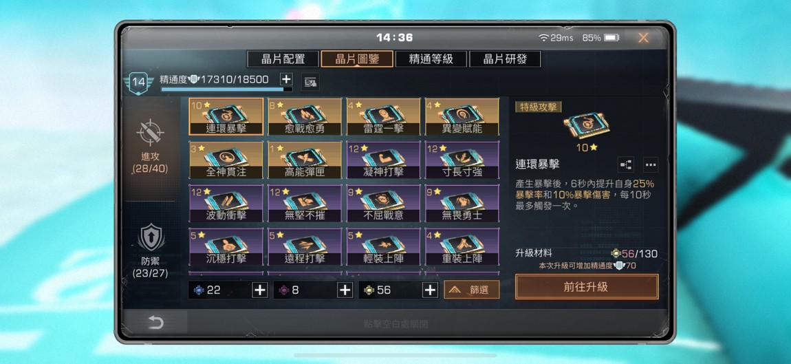Click the back arrow icon
Screen dimensions: 791x364
coord(155,323)
